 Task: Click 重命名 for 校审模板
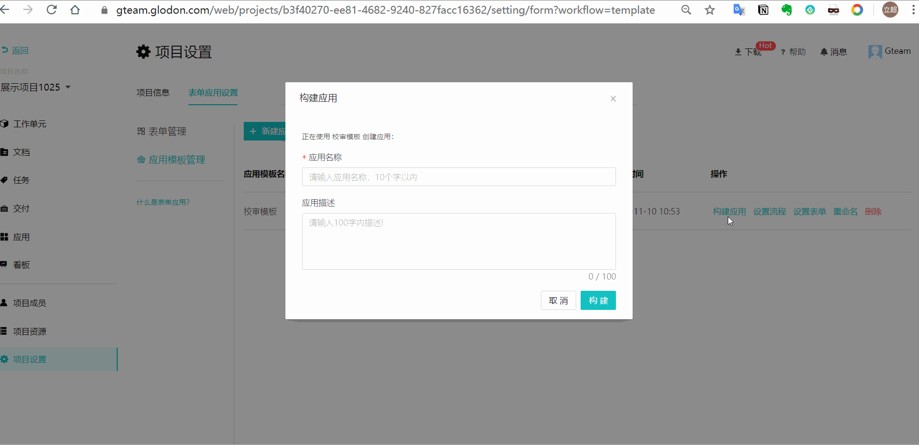845,211
